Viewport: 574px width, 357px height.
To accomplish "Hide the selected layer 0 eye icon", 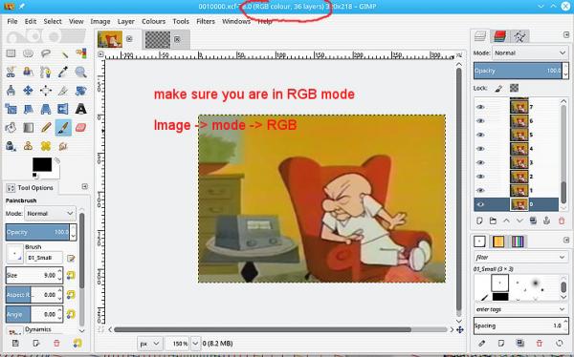I will click(480, 204).
